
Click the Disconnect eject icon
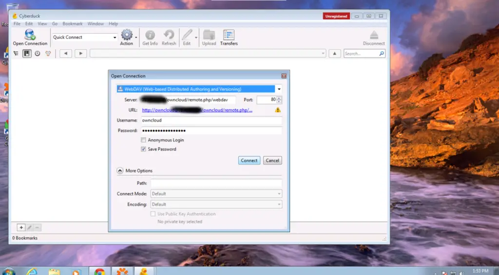click(374, 37)
